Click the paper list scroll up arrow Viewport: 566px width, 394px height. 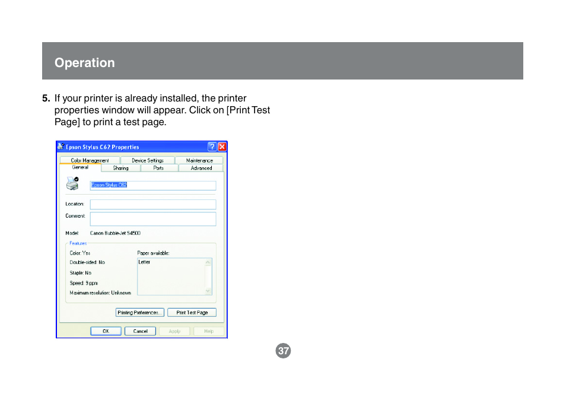point(208,262)
